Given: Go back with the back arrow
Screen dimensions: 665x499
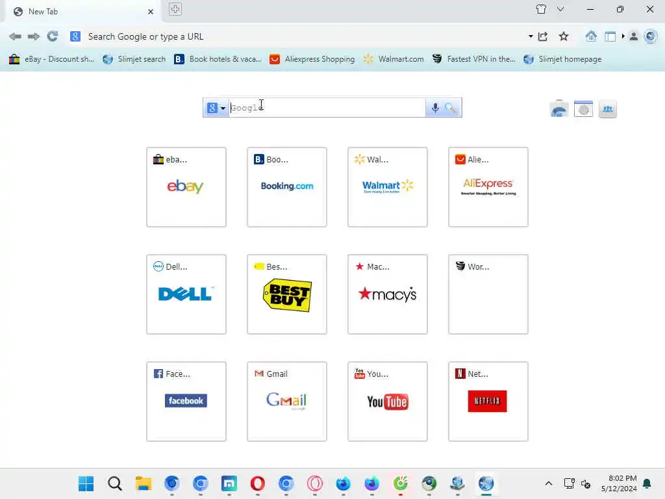Looking at the screenshot, I should coord(16,36).
